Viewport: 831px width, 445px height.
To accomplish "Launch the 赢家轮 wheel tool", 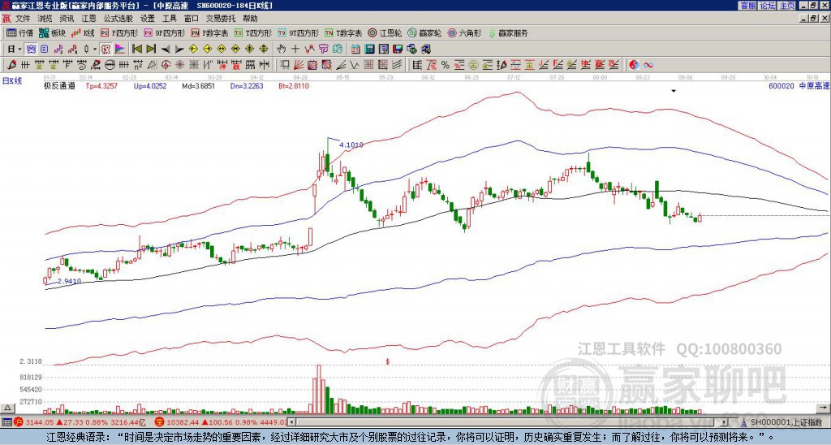I will point(424,32).
